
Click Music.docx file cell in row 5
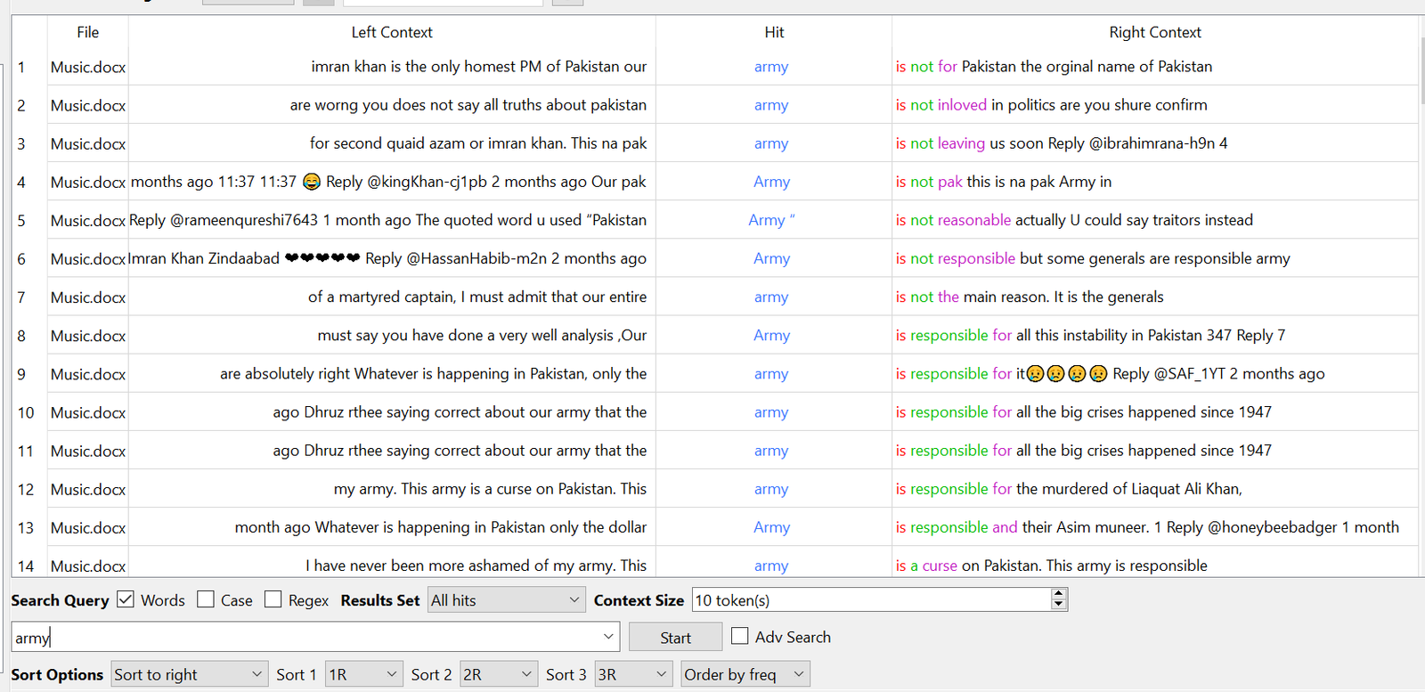88,220
